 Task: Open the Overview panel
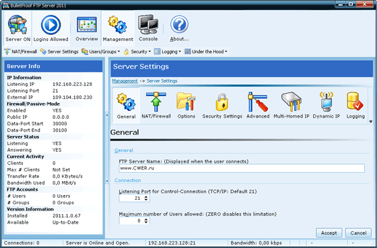pyautogui.click(x=87, y=28)
